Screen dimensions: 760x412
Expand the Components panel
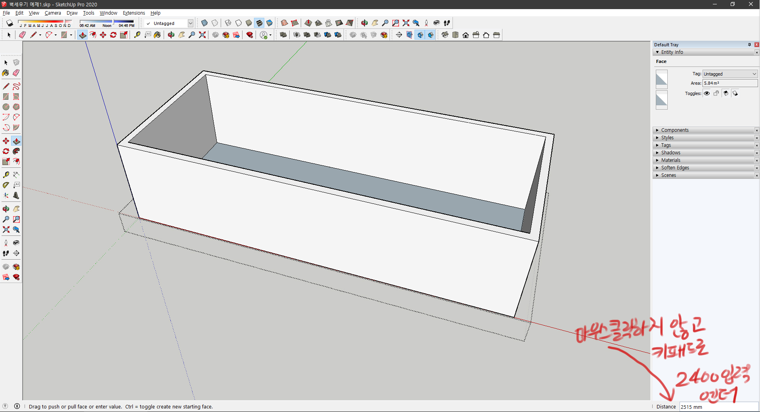pyautogui.click(x=705, y=130)
